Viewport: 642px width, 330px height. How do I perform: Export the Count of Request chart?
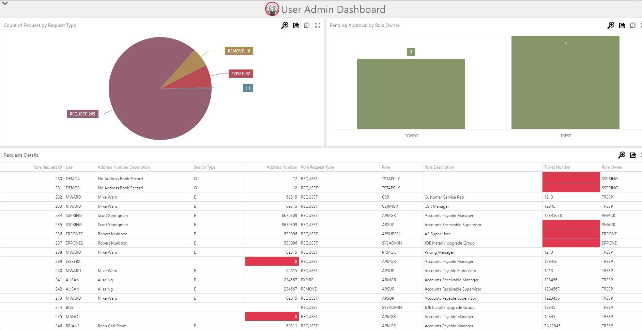click(296, 25)
